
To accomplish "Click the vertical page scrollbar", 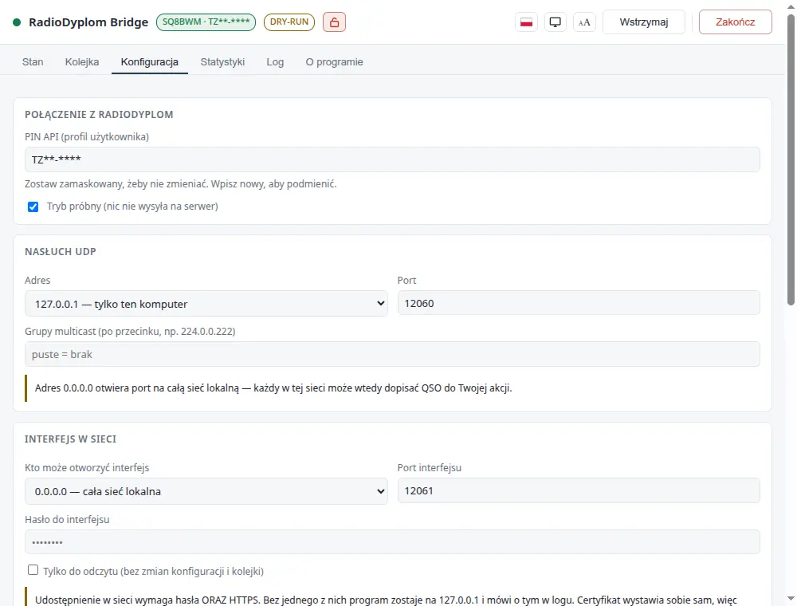I will (x=791, y=159).
